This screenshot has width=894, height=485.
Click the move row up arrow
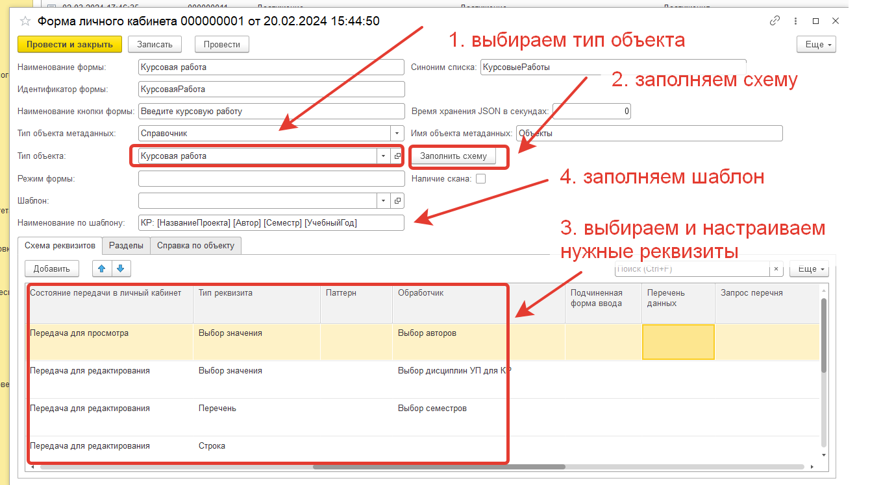point(102,268)
